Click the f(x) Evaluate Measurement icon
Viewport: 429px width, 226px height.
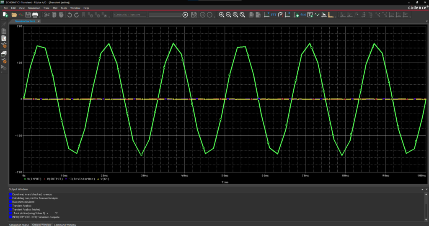coord(303,15)
